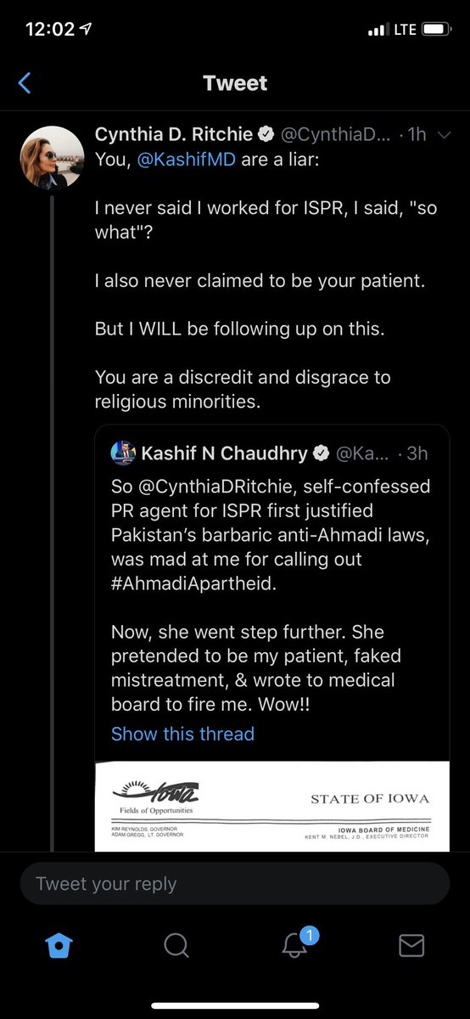Go back with the blue arrow
The height and width of the screenshot is (1019, 470).
click(24, 82)
